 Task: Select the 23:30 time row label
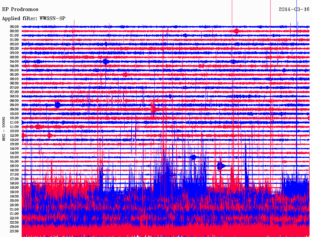14,231
